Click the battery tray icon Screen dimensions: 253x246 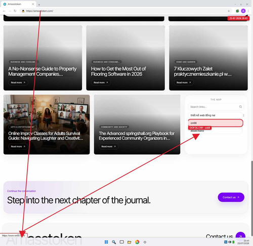tap(233, 242)
